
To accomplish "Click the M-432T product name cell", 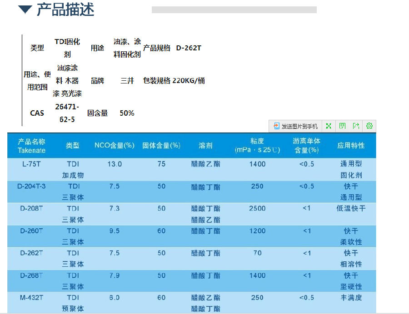I will coord(31,298).
